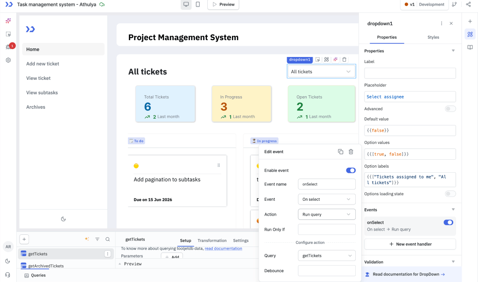Open the git branch icon in top bar
Viewport: 478px width, 282px height.
click(454, 4)
